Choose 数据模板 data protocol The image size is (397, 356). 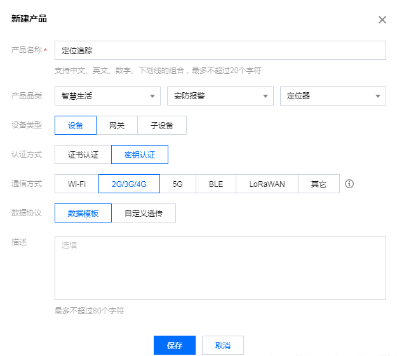click(x=83, y=213)
